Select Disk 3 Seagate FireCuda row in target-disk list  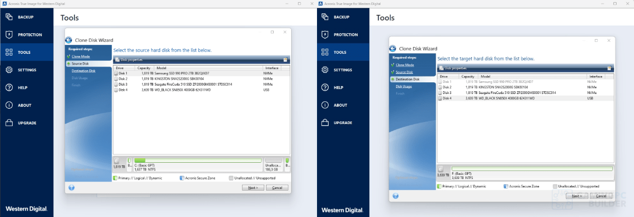point(526,92)
